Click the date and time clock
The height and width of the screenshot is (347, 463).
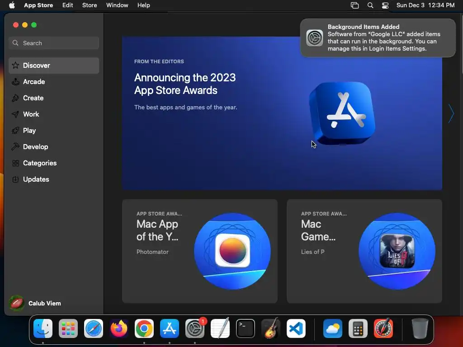click(425, 5)
